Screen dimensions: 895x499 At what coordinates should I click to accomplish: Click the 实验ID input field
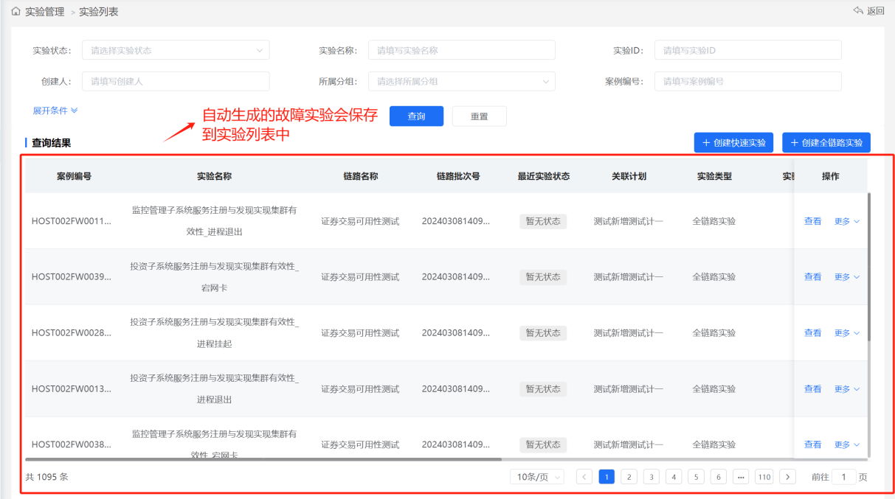pos(748,50)
